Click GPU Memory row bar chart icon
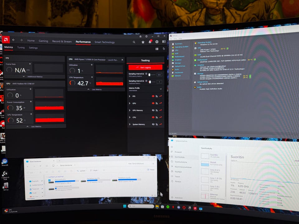This screenshot has height=224, width=299. (157, 110)
